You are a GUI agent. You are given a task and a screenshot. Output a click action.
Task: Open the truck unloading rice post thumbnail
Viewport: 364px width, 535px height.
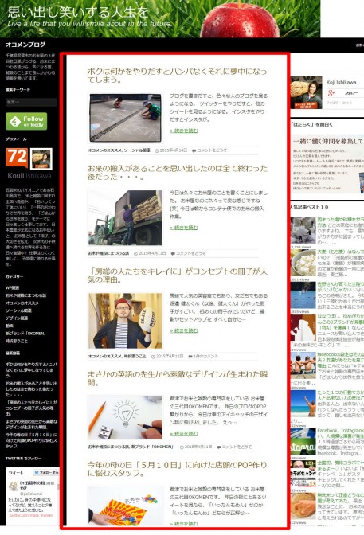click(x=125, y=217)
